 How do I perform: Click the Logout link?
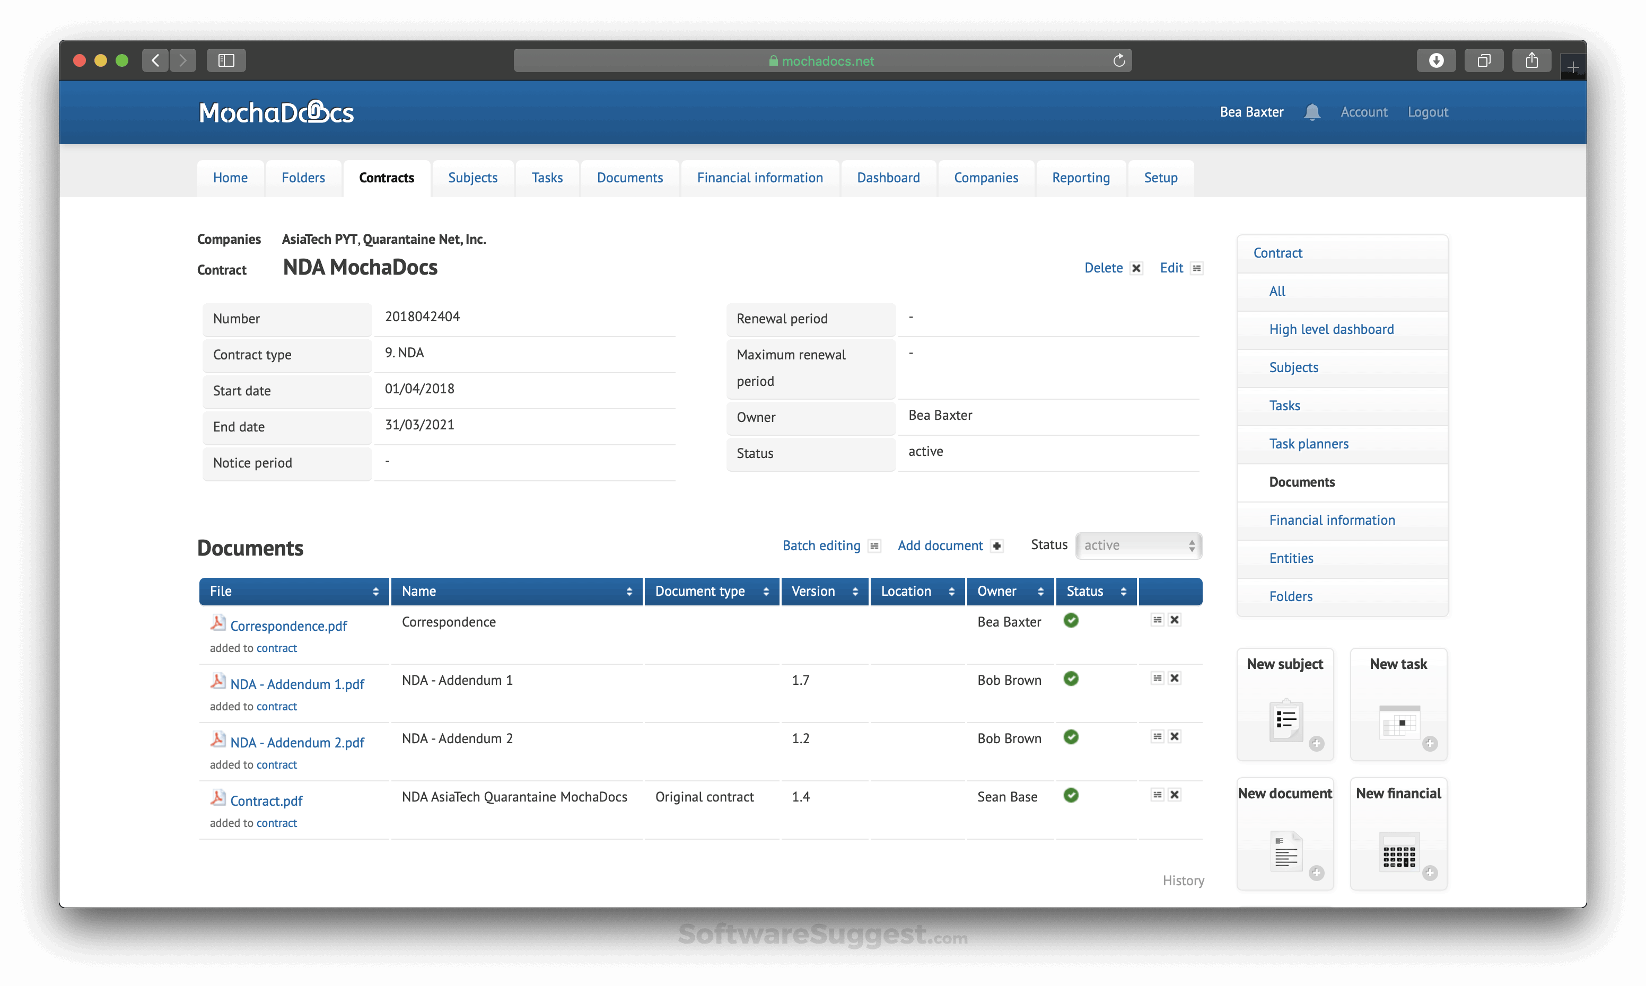pos(1428,112)
